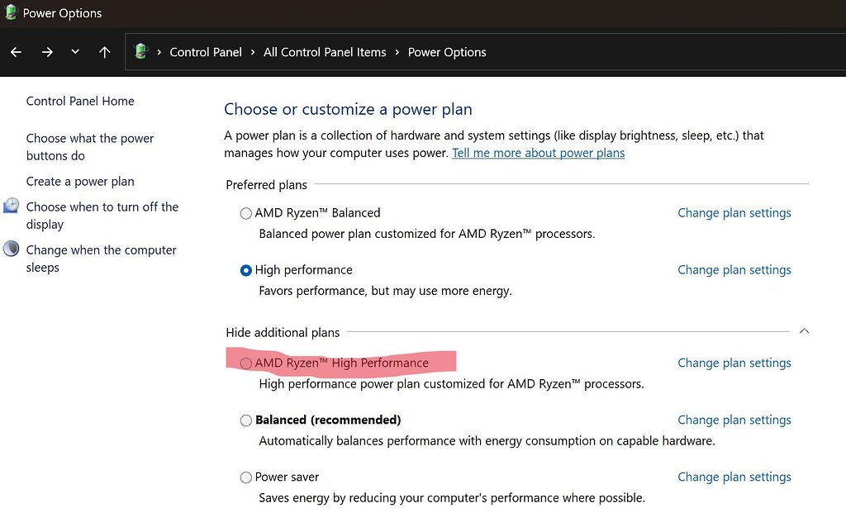846x527 pixels.
Task: Click the battery icon in the address bar
Action: click(140, 51)
